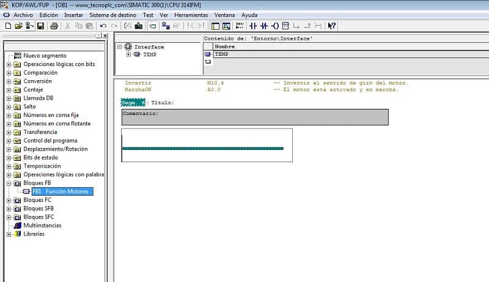Click the Paste clipboard icon
This screenshot has height=282, width=489.
point(89,26)
